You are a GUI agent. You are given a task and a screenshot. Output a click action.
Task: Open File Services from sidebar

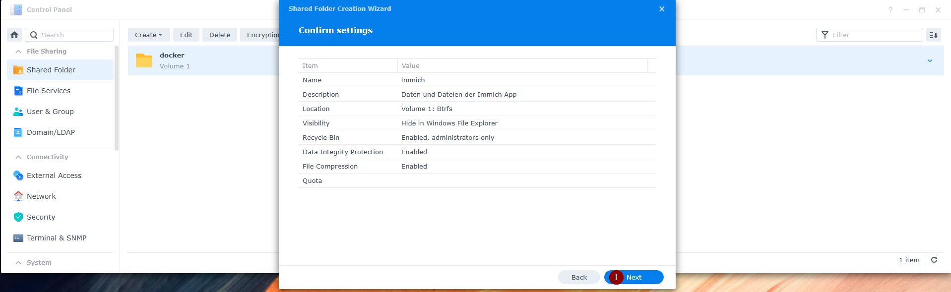click(49, 91)
